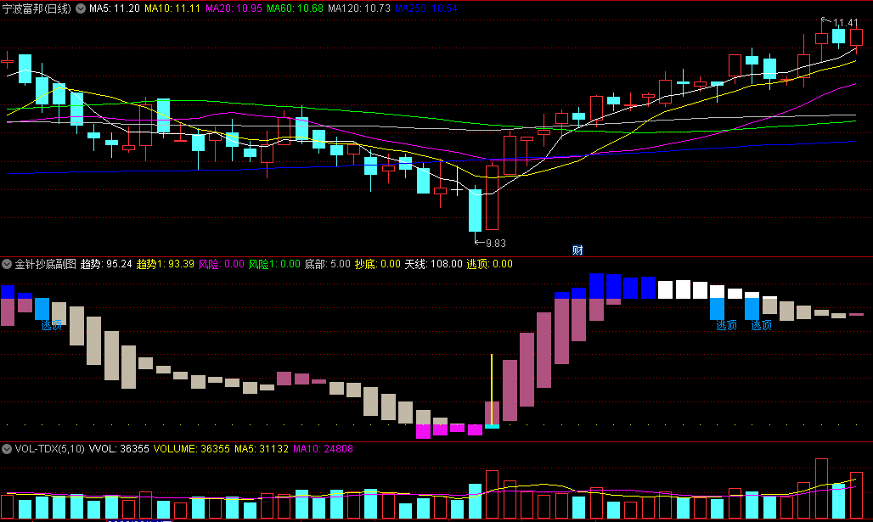The width and height of the screenshot is (873, 522).
Task: Click the MA10: 11.11 label
Action: pyautogui.click(x=172, y=8)
